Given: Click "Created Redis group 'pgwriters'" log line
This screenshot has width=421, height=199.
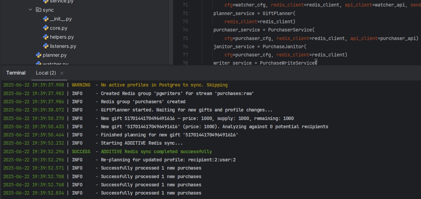Looking at the screenshot, I should coord(177,93).
